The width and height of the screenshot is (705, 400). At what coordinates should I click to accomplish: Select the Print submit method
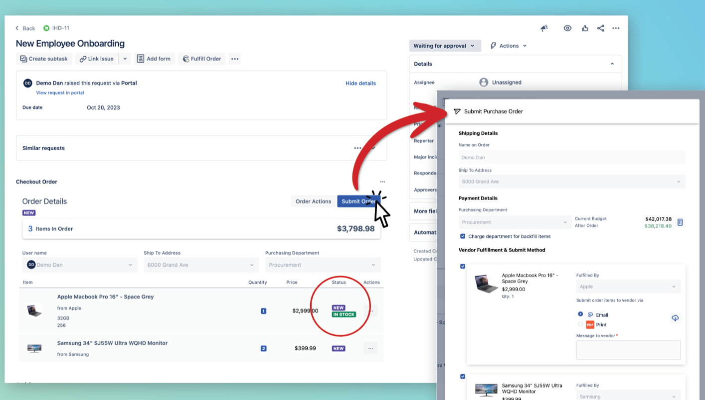click(580, 324)
